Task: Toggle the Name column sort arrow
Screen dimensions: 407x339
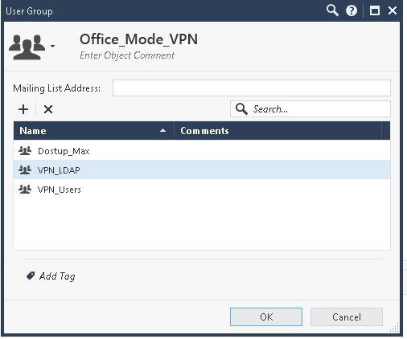Action: [162, 130]
